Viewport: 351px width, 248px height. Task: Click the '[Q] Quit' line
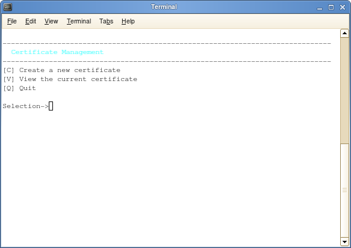point(19,88)
